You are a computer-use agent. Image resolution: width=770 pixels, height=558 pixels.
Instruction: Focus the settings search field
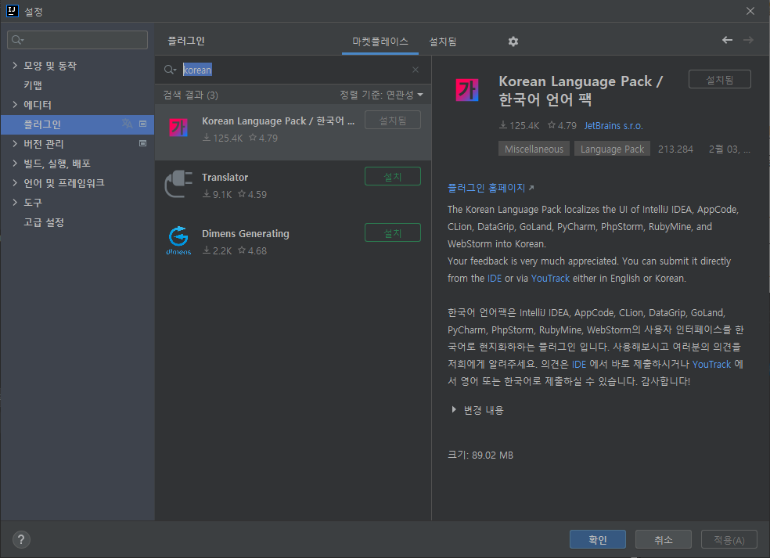[x=77, y=40]
